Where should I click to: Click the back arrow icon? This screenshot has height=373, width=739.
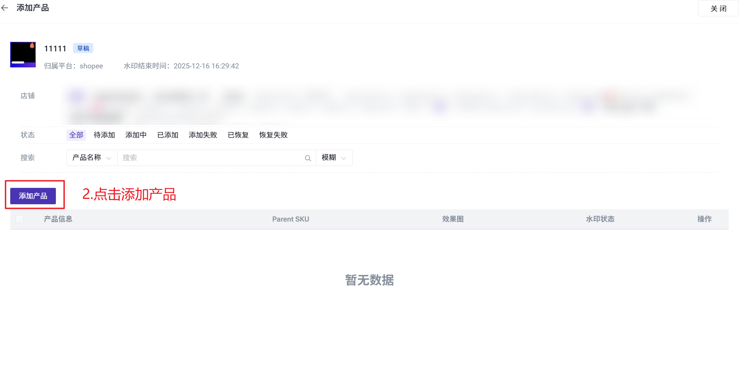5,8
